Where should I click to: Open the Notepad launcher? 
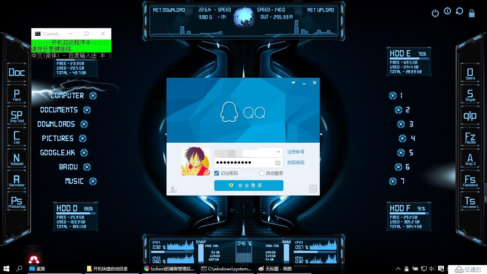point(17,159)
